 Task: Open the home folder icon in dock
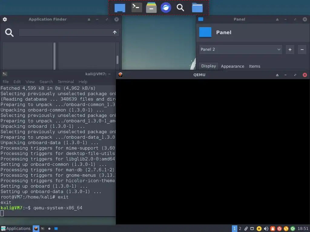pyautogui.click(x=197, y=8)
